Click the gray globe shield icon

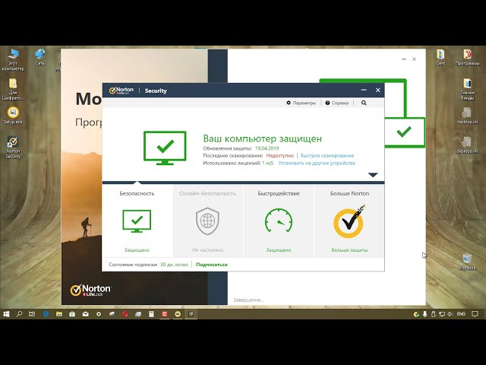click(x=207, y=221)
